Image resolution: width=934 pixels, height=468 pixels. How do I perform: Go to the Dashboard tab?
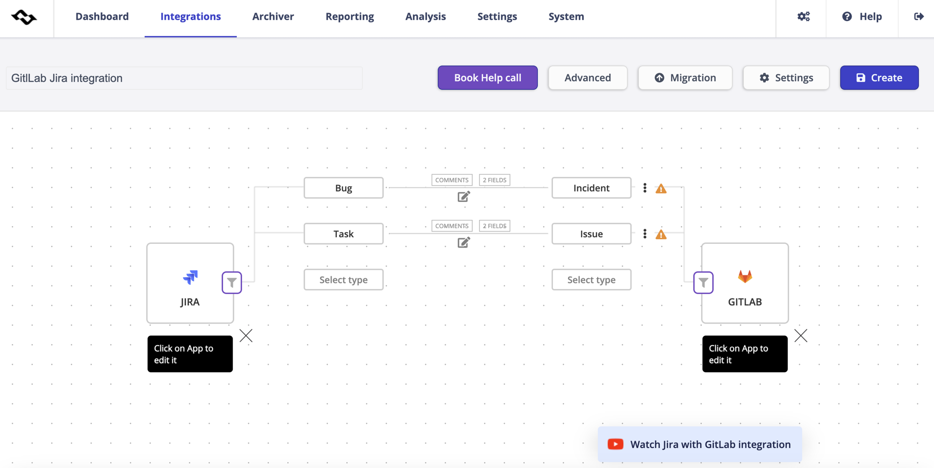(x=102, y=17)
